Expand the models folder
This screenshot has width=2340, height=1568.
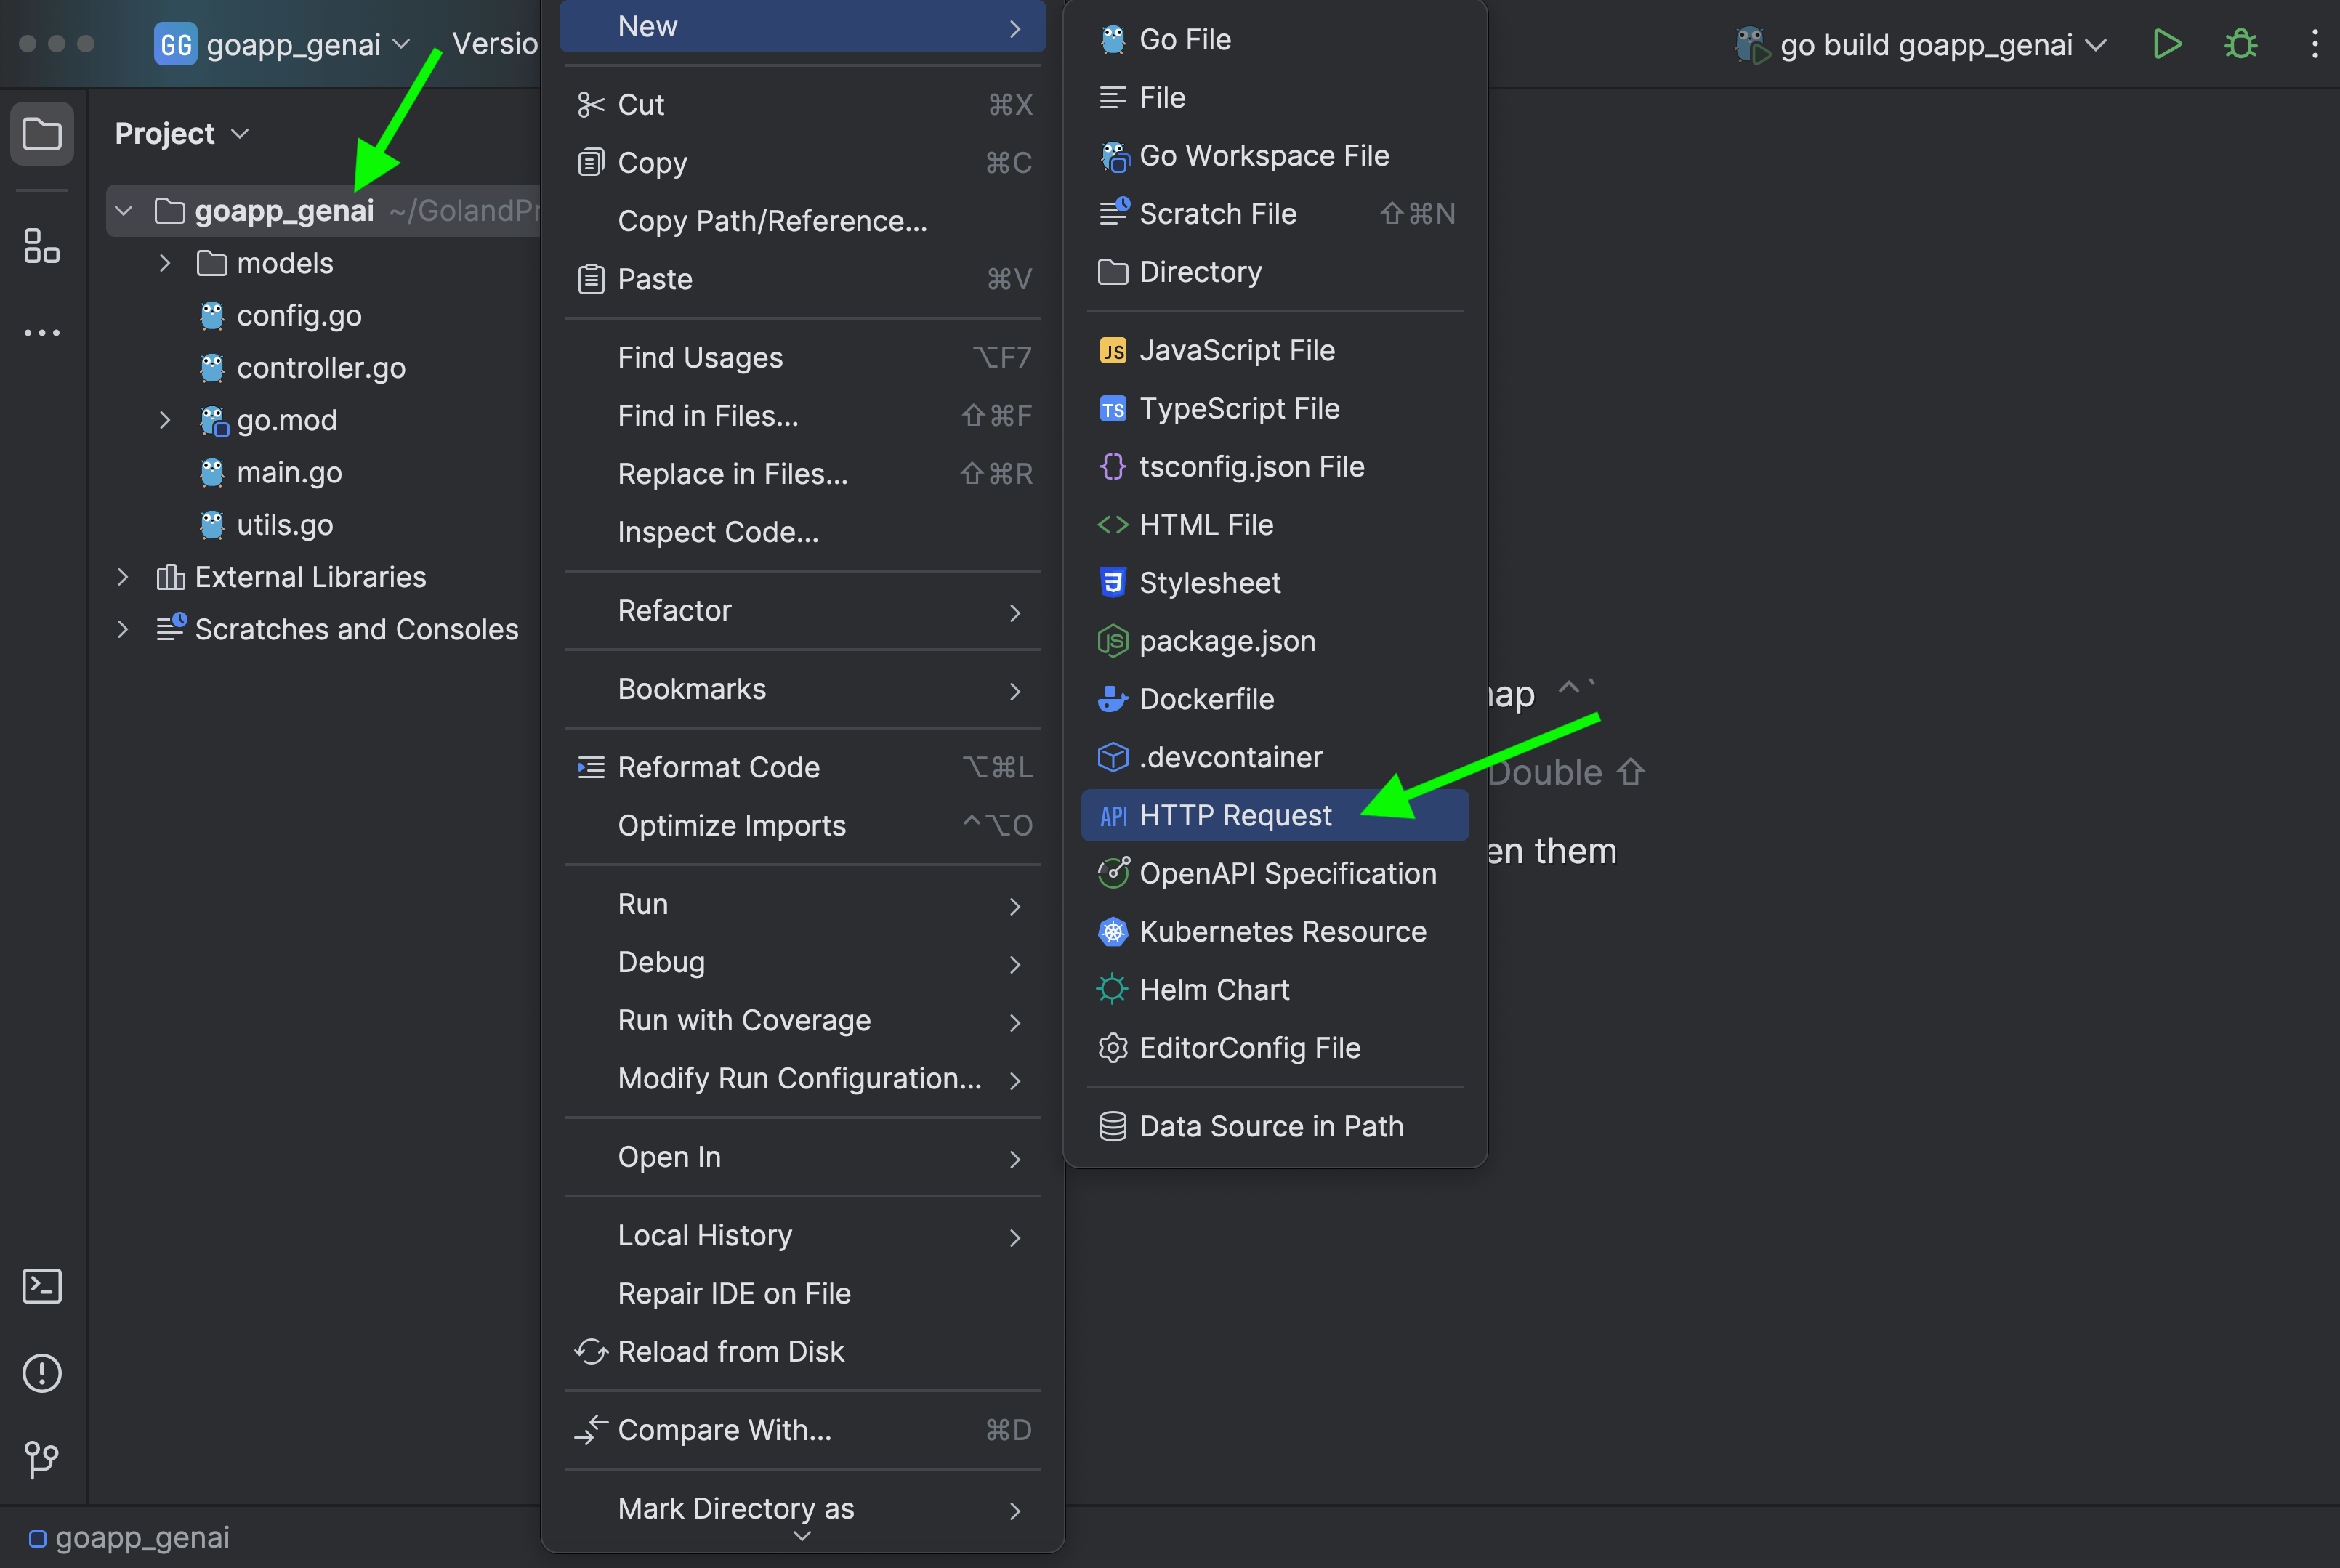click(165, 263)
